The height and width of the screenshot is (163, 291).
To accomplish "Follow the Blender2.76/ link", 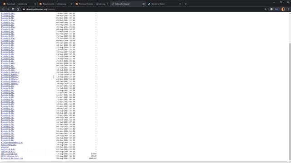I will tap(8, 129).
